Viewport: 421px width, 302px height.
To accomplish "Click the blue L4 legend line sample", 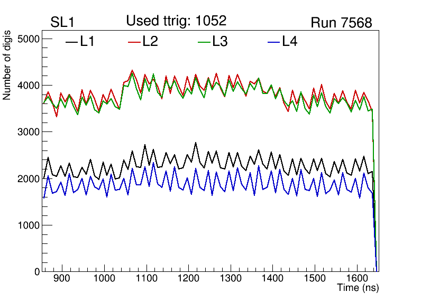I will pyautogui.click(x=273, y=42).
